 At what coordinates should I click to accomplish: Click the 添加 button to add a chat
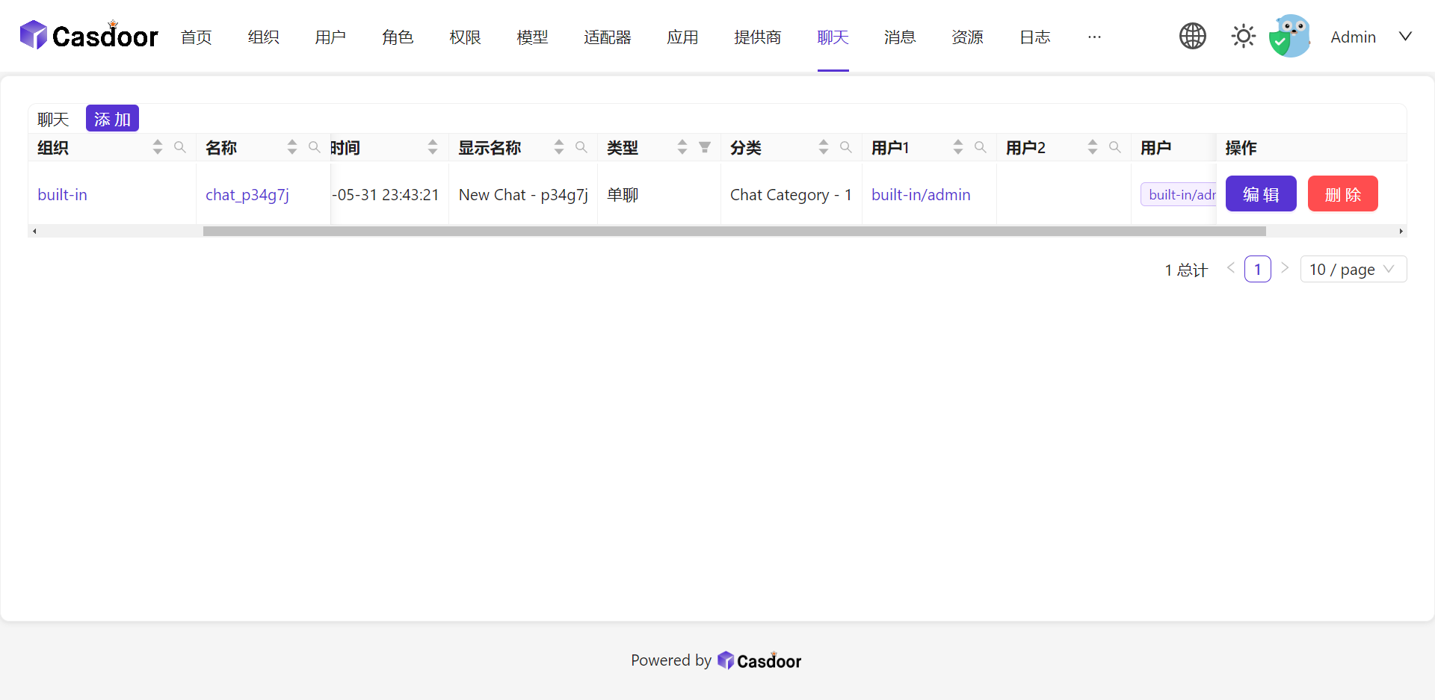[x=111, y=118]
